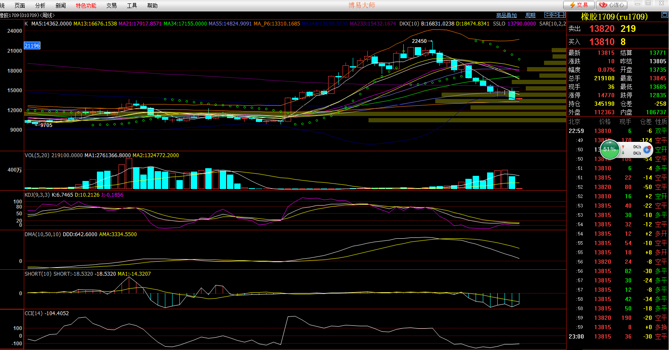This screenshot has height=350, width=669.
Task: Click the 最新 value 13815
Action: [x=606, y=53]
